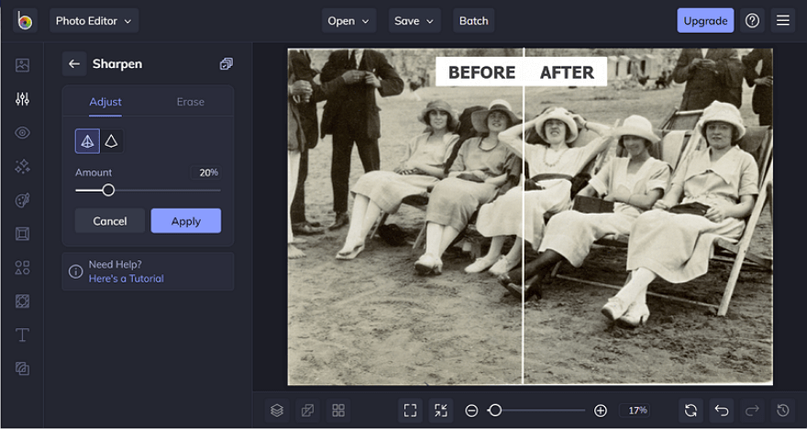Open the Effects sparkles sidebar icon

pyautogui.click(x=22, y=167)
